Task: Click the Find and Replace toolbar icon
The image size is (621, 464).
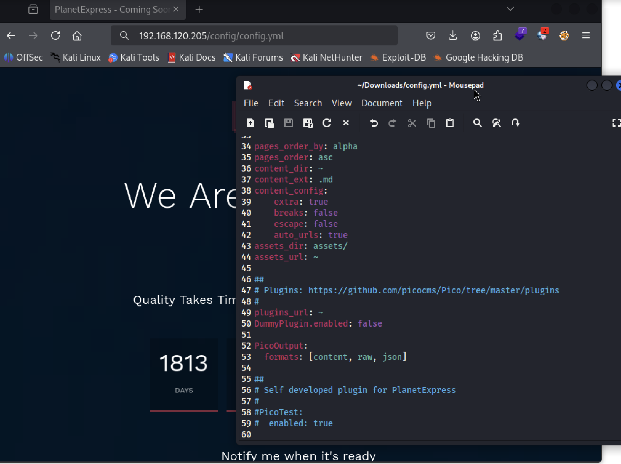Action: tap(496, 123)
